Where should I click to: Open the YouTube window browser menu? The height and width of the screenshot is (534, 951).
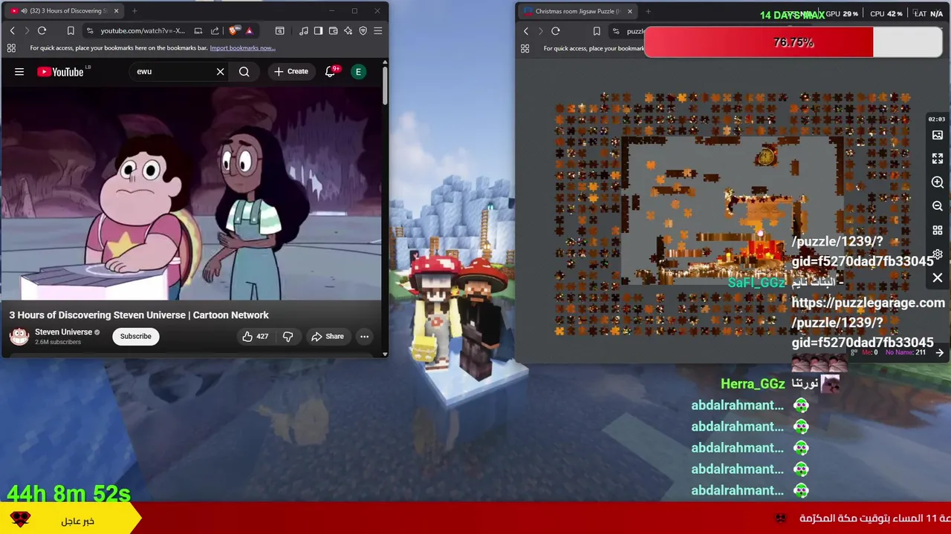click(x=377, y=30)
